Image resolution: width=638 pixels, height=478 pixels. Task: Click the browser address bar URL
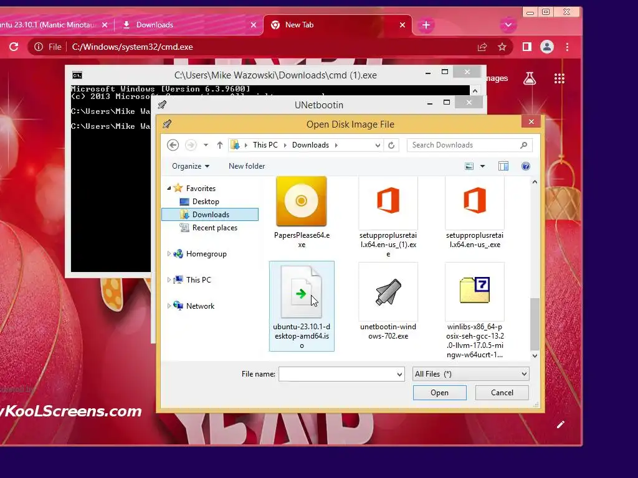(x=132, y=47)
